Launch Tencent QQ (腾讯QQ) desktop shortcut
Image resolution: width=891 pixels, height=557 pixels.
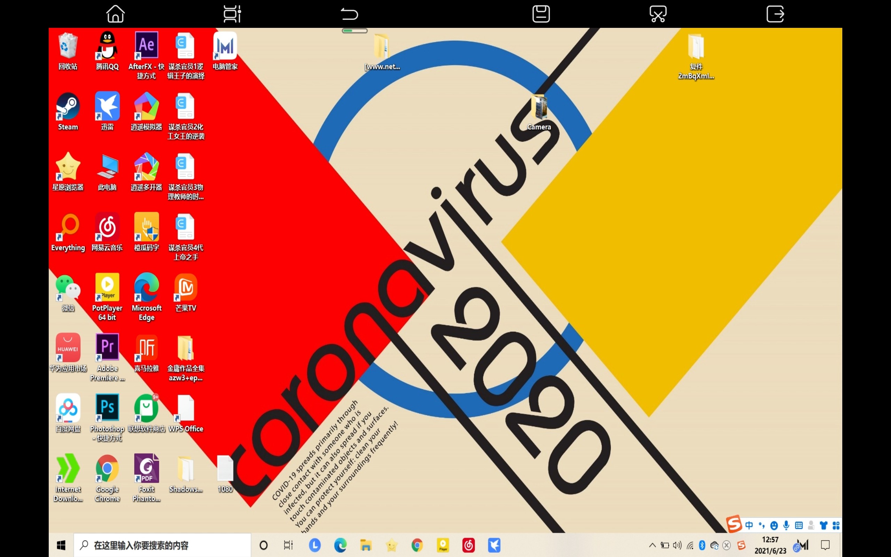click(x=107, y=46)
